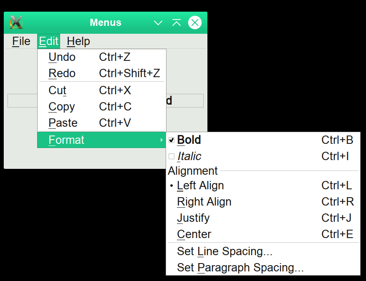Image resolution: width=366 pixels, height=281 pixels.
Task: Click Copy in the Edit menu
Action: point(62,107)
